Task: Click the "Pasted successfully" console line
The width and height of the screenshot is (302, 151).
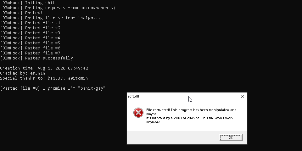Action: click(x=36, y=58)
